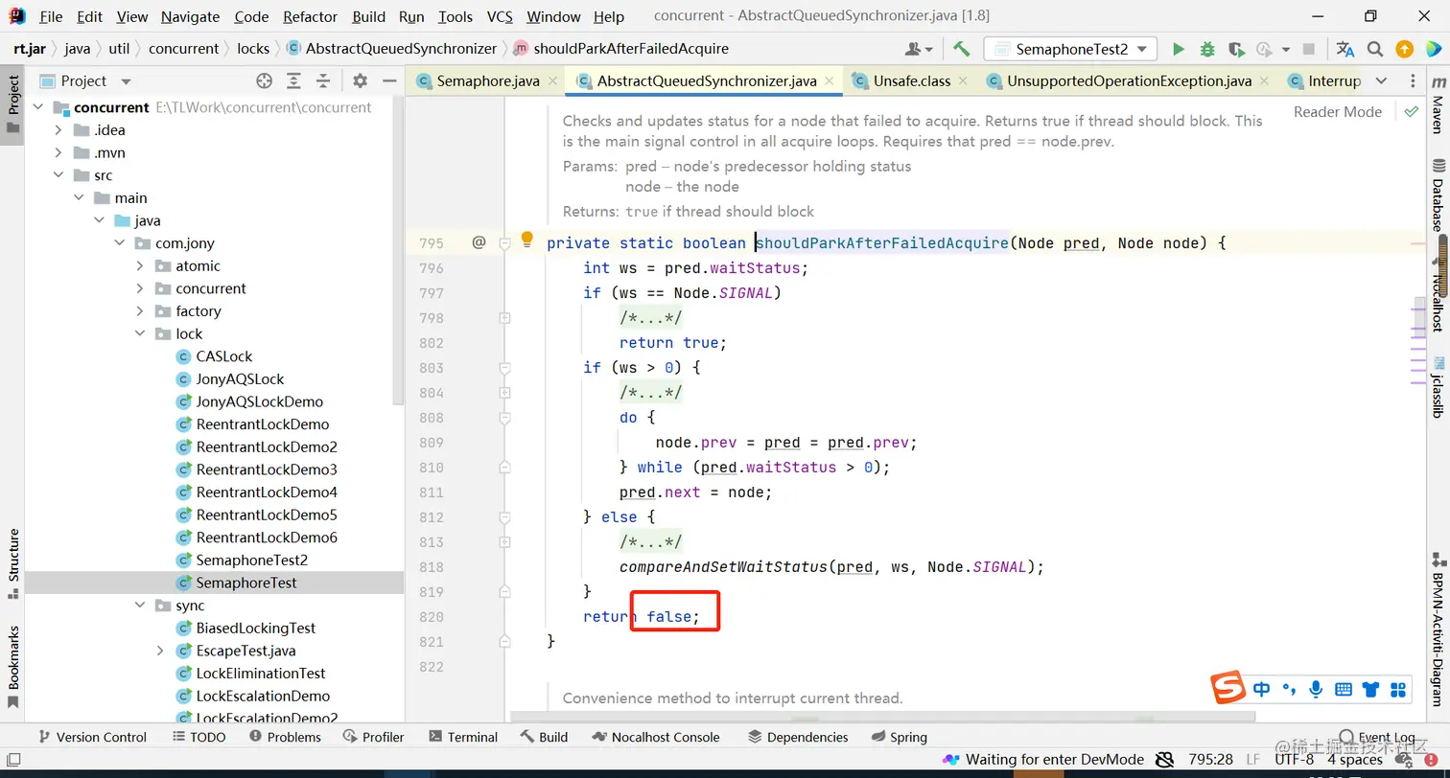Open the Sogou soft keyboard icon

point(1344,689)
